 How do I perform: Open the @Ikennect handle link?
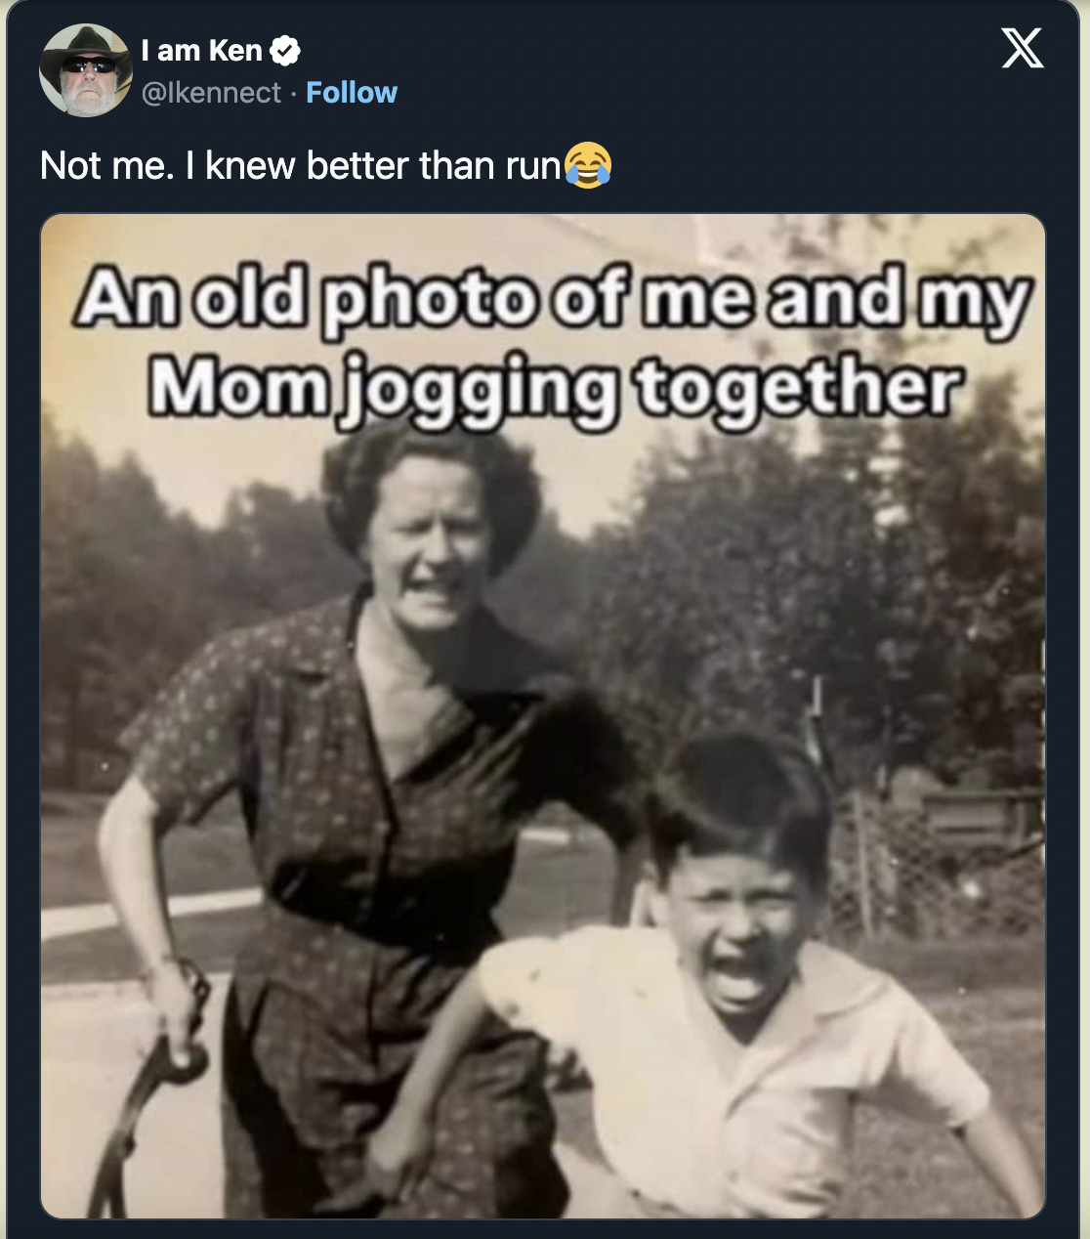[x=211, y=93]
